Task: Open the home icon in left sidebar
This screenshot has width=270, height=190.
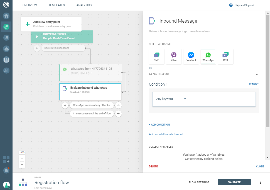Action: pyautogui.click(x=6, y=16)
